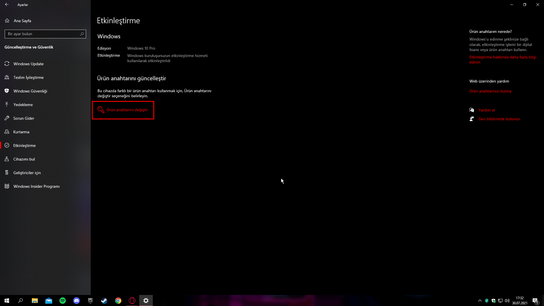Click the magnifier icon in the settings search box
The image size is (544, 306).
click(x=82, y=34)
